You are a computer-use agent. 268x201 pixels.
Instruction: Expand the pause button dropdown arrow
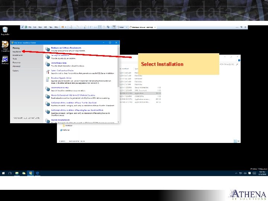[66, 27]
